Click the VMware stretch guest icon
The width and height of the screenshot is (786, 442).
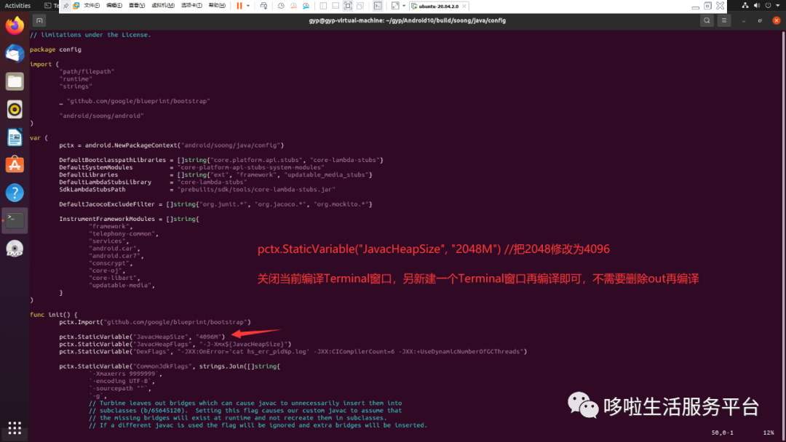(395, 6)
